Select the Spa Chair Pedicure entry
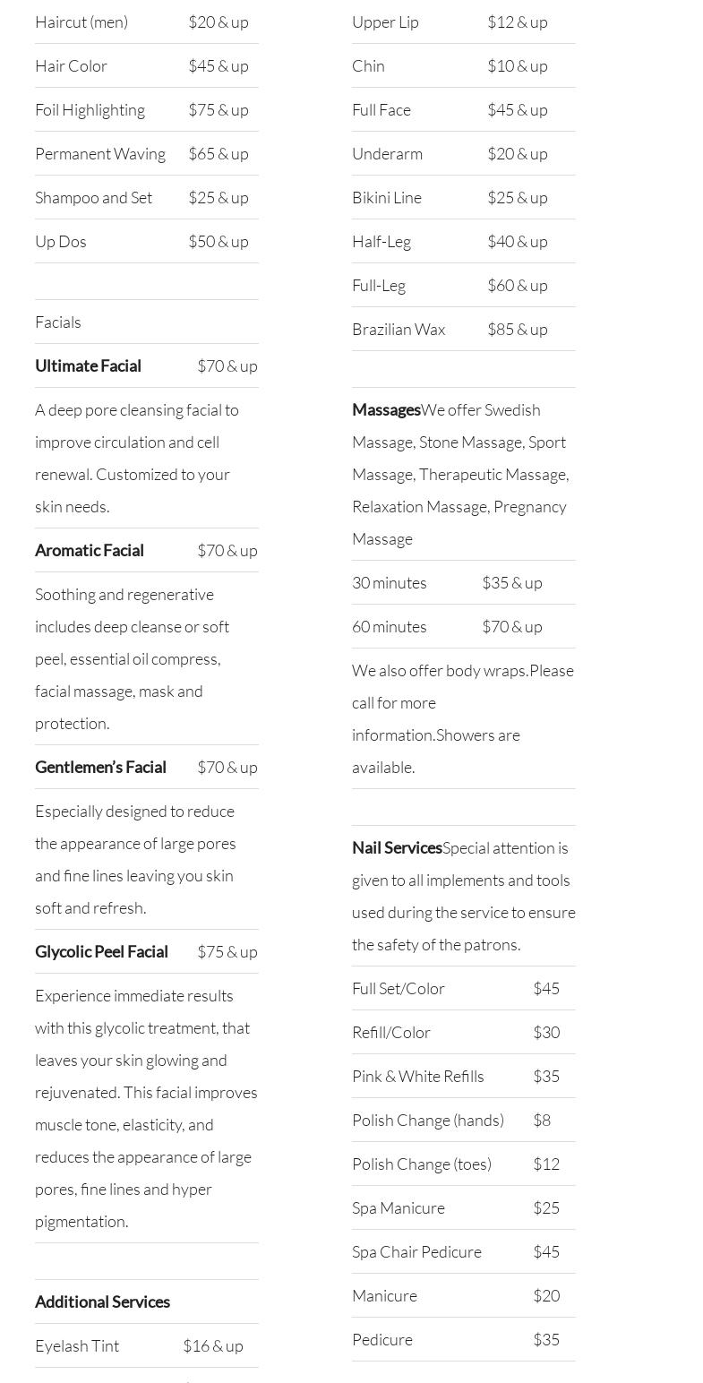This screenshot has height=1383, width=703. point(416,1251)
